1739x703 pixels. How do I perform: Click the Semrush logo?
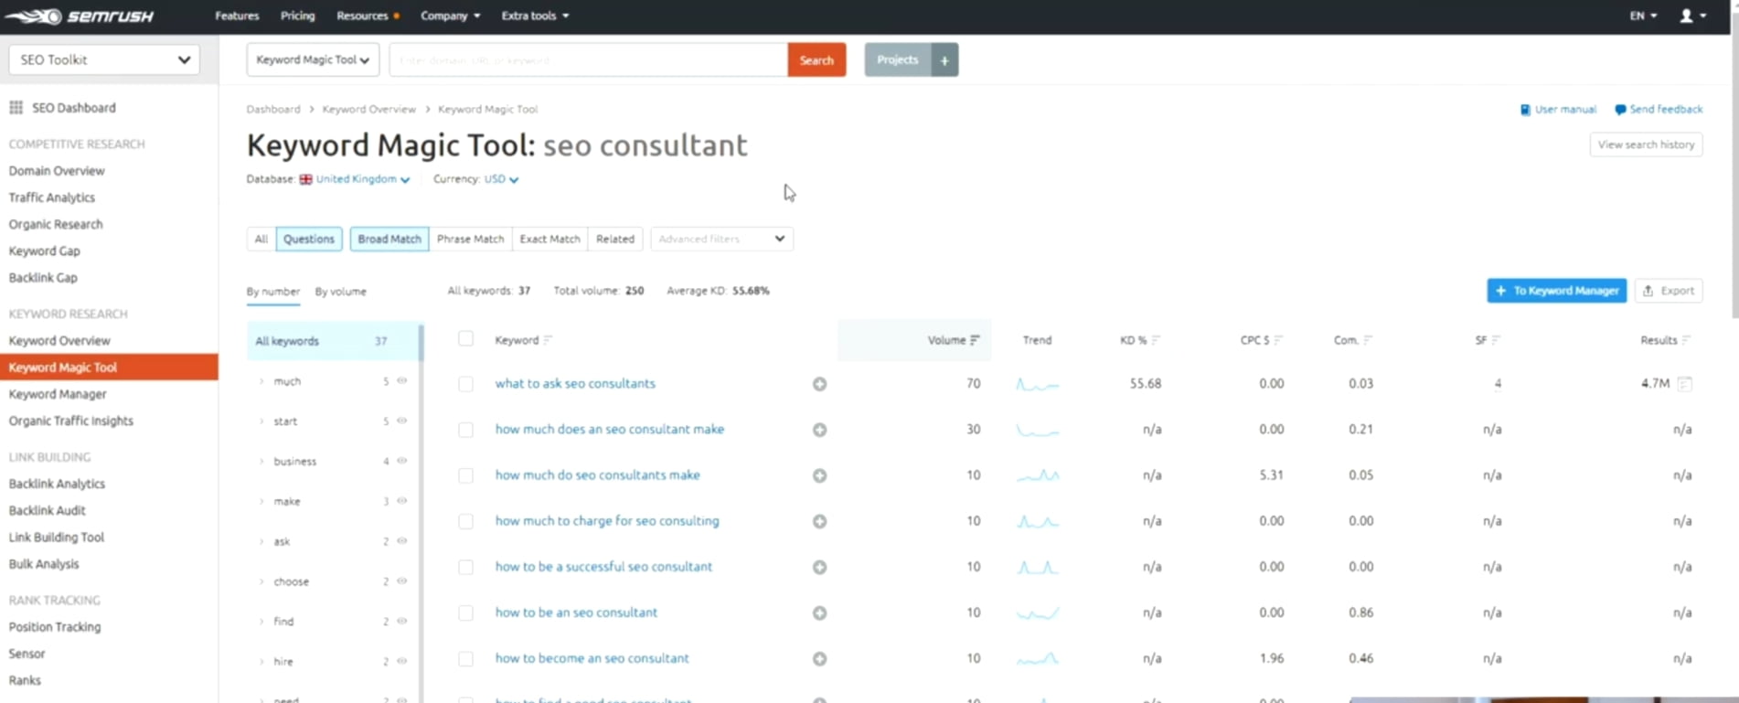pos(80,16)
